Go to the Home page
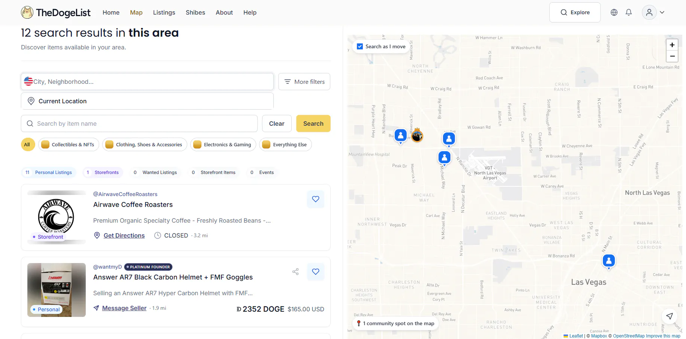 [111, 12]
